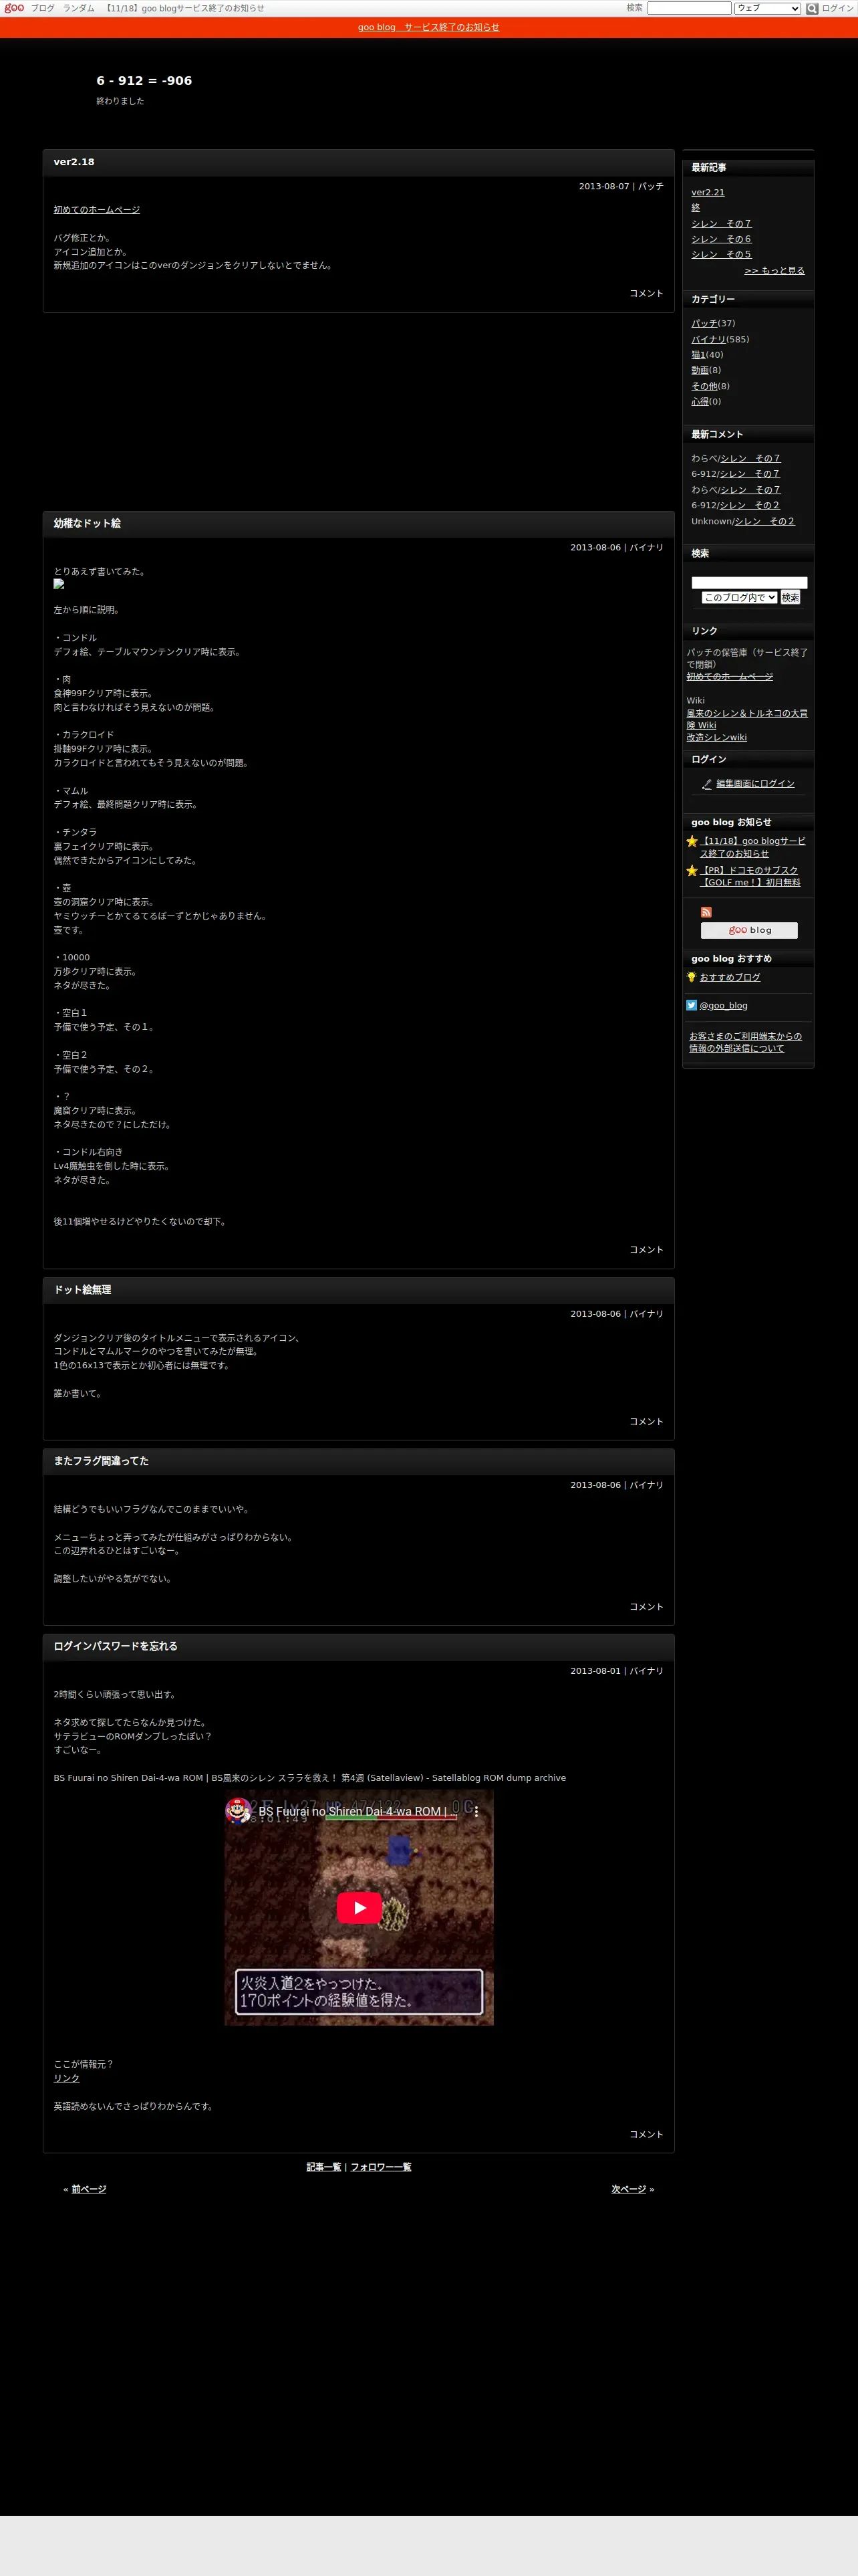
Task: Play the BS Fuurai no Shiren YouTube video
Action: 360,1907
